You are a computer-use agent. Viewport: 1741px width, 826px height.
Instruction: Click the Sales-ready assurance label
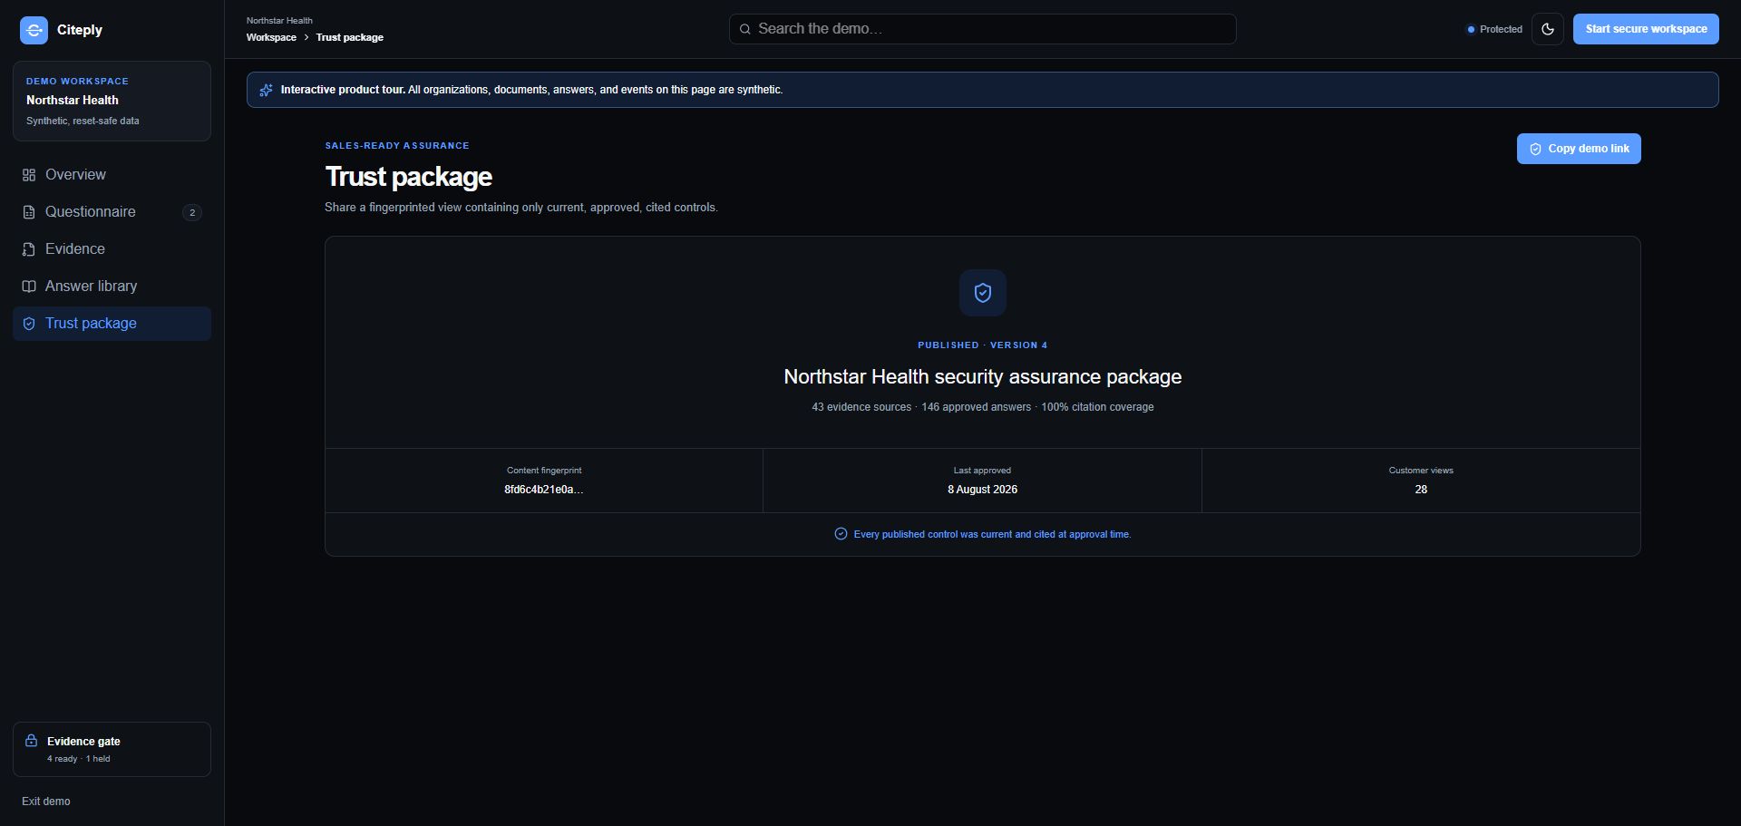point(397,146)
